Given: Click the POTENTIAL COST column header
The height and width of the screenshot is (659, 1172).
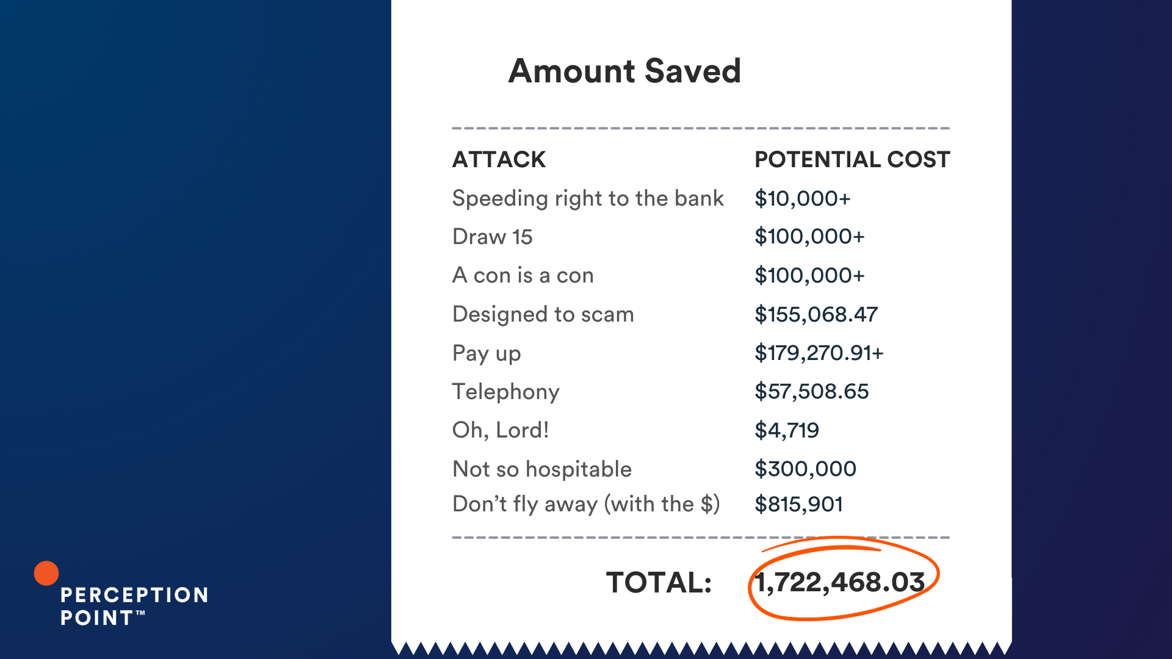Looking at the screenshot, I should pyautogui.click(x=852, y=159).
